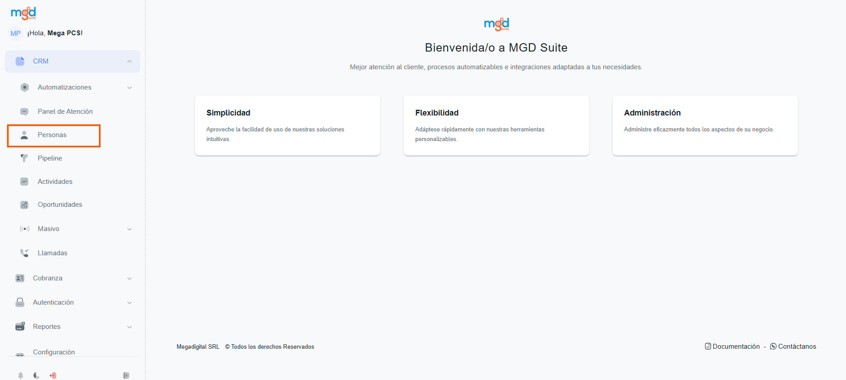Screen dimensions: 846x380
Task: Collapse the sidebar with the panel icon
Action: pos(126,375)
